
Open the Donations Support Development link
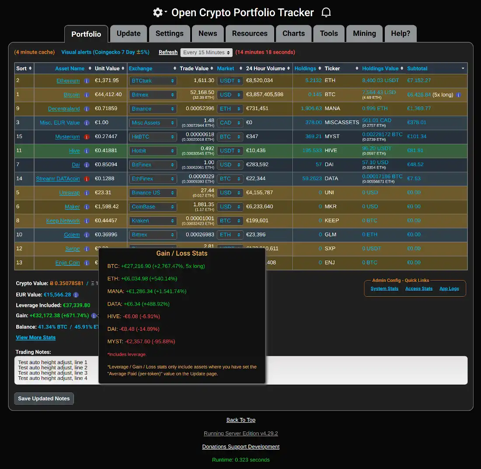[241, 447]
